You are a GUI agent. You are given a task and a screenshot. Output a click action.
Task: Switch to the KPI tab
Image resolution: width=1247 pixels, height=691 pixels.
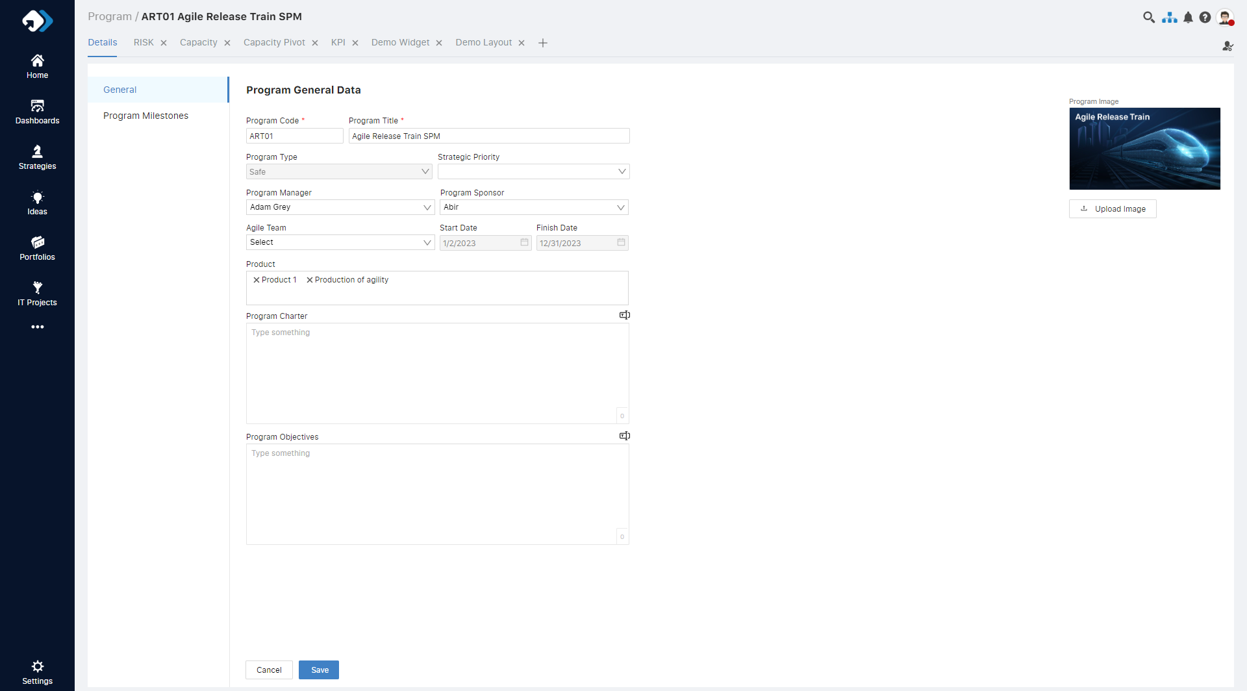click(x=338, y=42)
